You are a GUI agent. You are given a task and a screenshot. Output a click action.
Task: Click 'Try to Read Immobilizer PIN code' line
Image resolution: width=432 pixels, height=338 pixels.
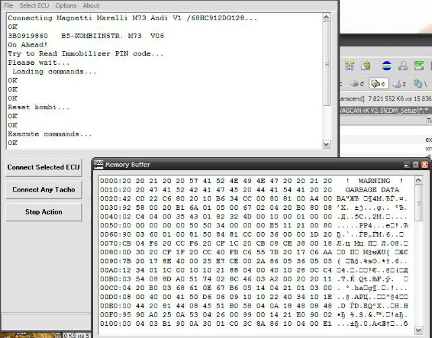(x=86, y=54)
